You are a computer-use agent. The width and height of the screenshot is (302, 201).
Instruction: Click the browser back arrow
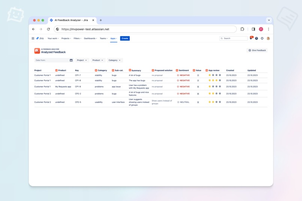pos(33,29)
